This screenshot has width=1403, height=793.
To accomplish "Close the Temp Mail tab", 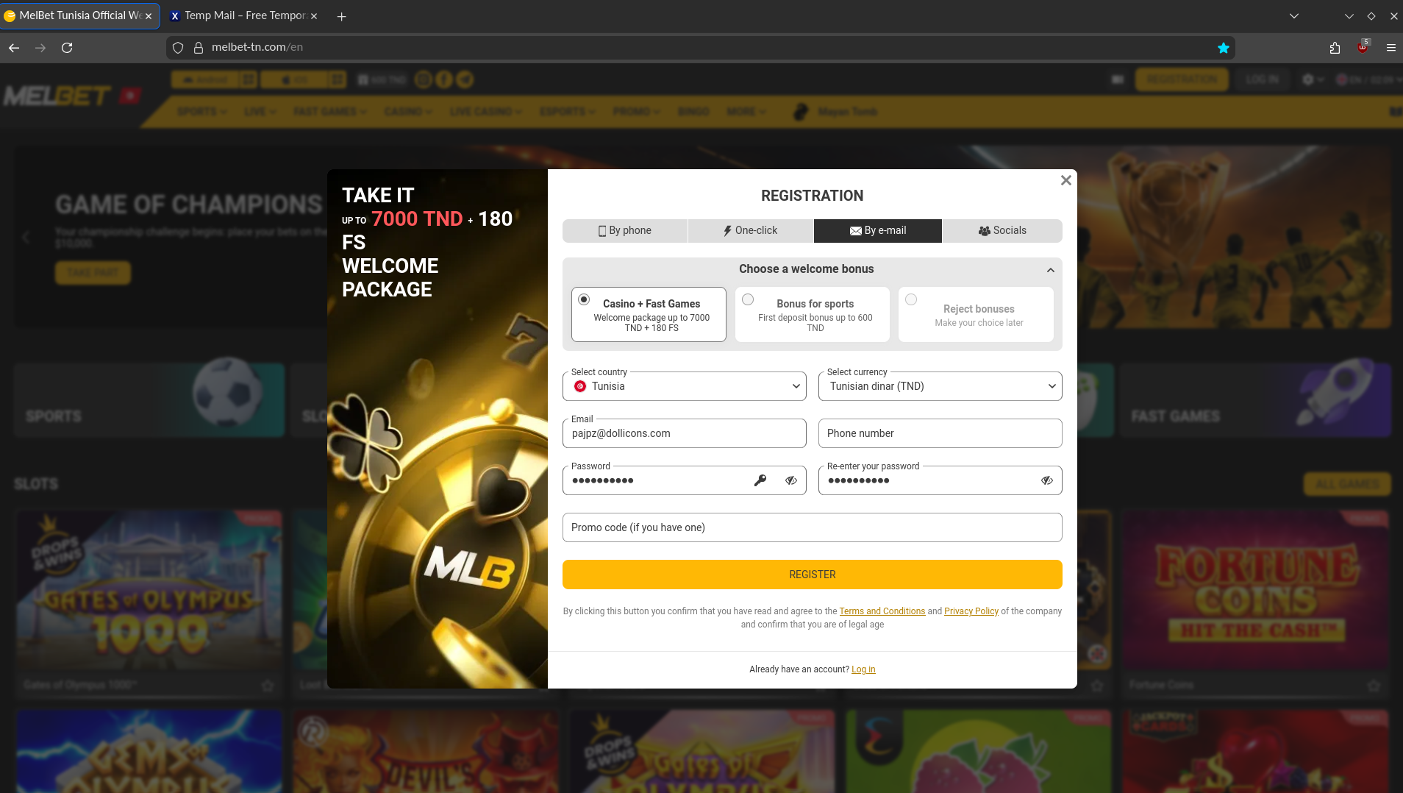I will pyautogui.click(x=314, y=16).
